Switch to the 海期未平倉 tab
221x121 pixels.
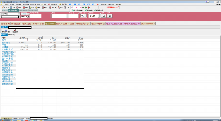click(x=38, y=24)
